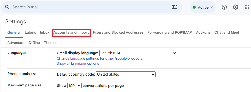
Task: Open Default country code dropdown
Action: tap(126, 74)
